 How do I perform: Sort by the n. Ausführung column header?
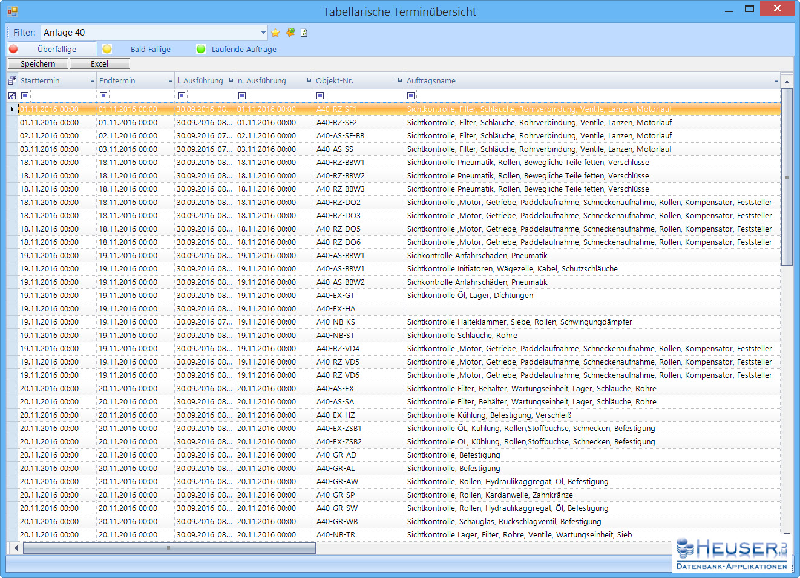tap(266, 80)
